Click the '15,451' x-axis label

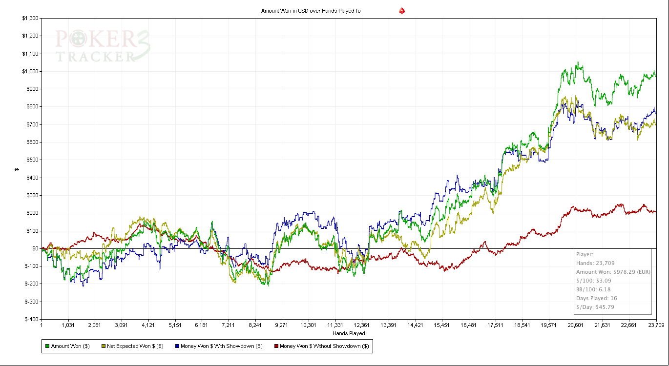point(441,325)
